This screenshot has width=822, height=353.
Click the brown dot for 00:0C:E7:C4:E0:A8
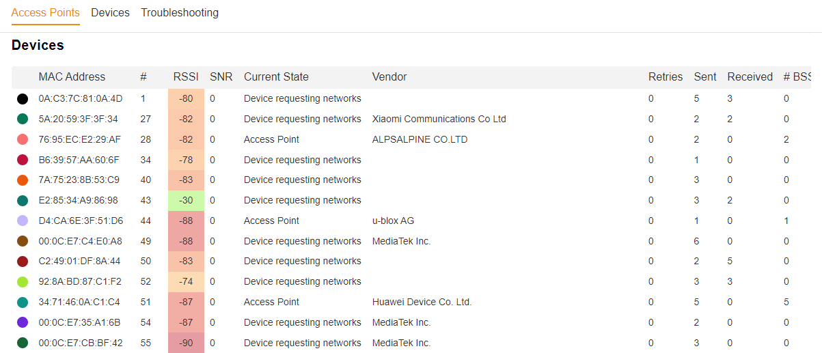[23, 241]
